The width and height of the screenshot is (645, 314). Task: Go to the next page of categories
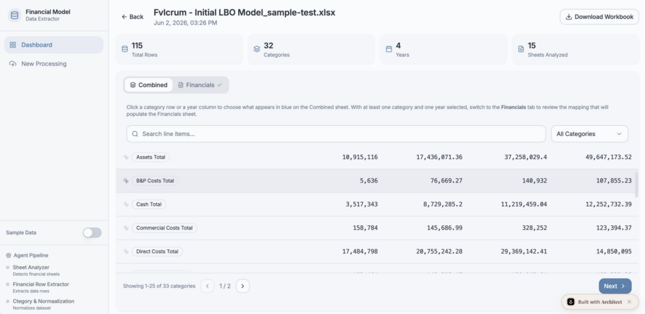[243, 286]
